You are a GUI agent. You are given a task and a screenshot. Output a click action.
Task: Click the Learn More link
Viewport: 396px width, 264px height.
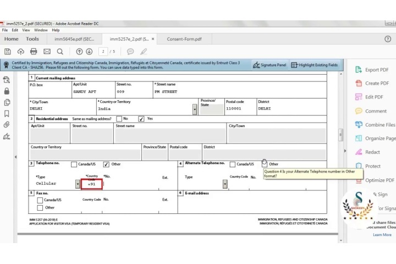click(x=382, y=235)
